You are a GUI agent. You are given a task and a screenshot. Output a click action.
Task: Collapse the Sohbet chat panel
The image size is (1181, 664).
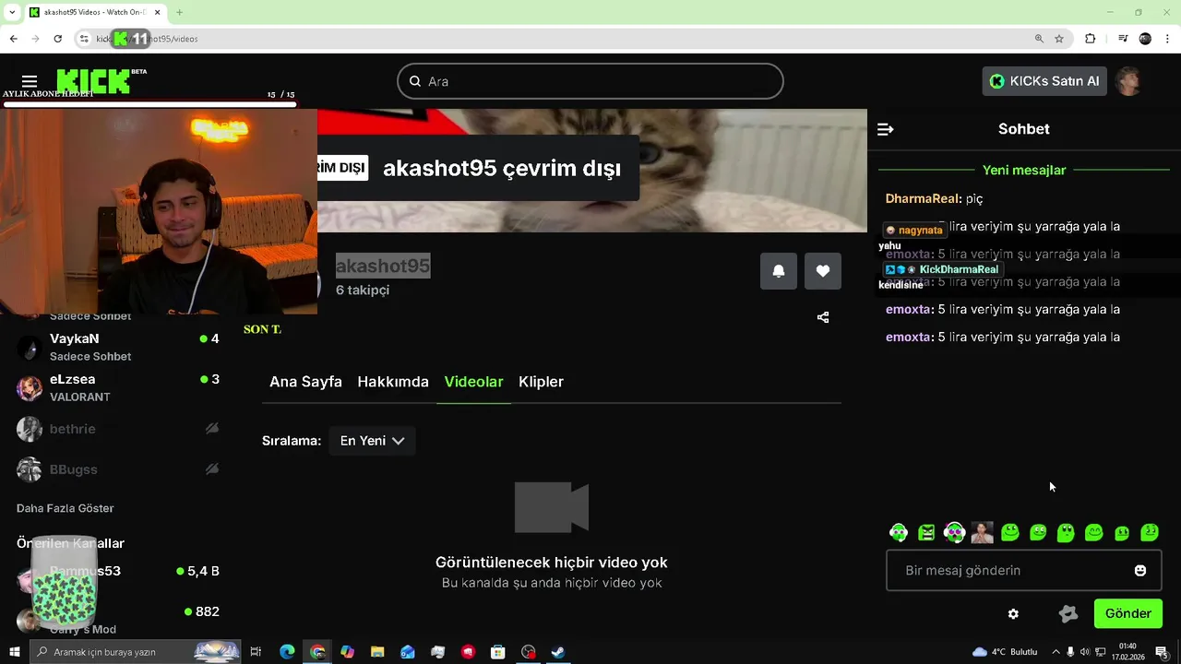pos(885,129)
